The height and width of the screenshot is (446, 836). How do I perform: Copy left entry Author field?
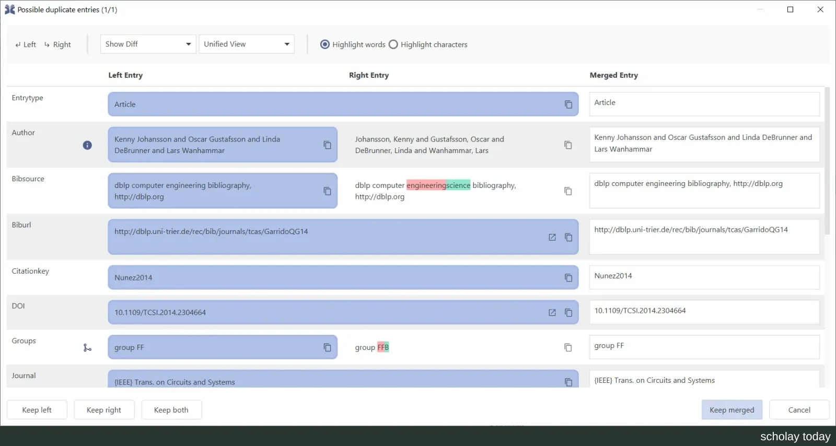click(x=327, y=145)
